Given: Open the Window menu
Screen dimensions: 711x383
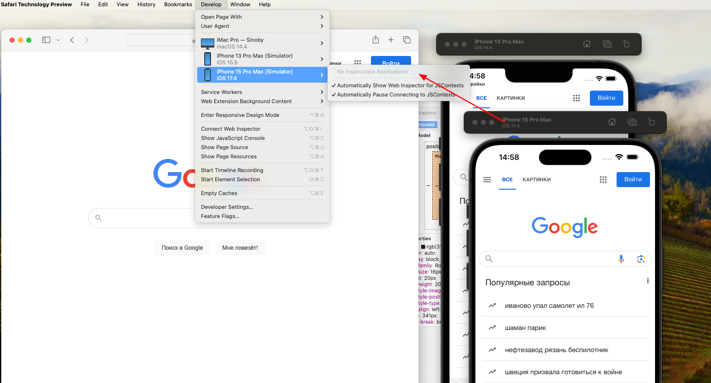Looking at the screenshot, I should click(240, 5).
